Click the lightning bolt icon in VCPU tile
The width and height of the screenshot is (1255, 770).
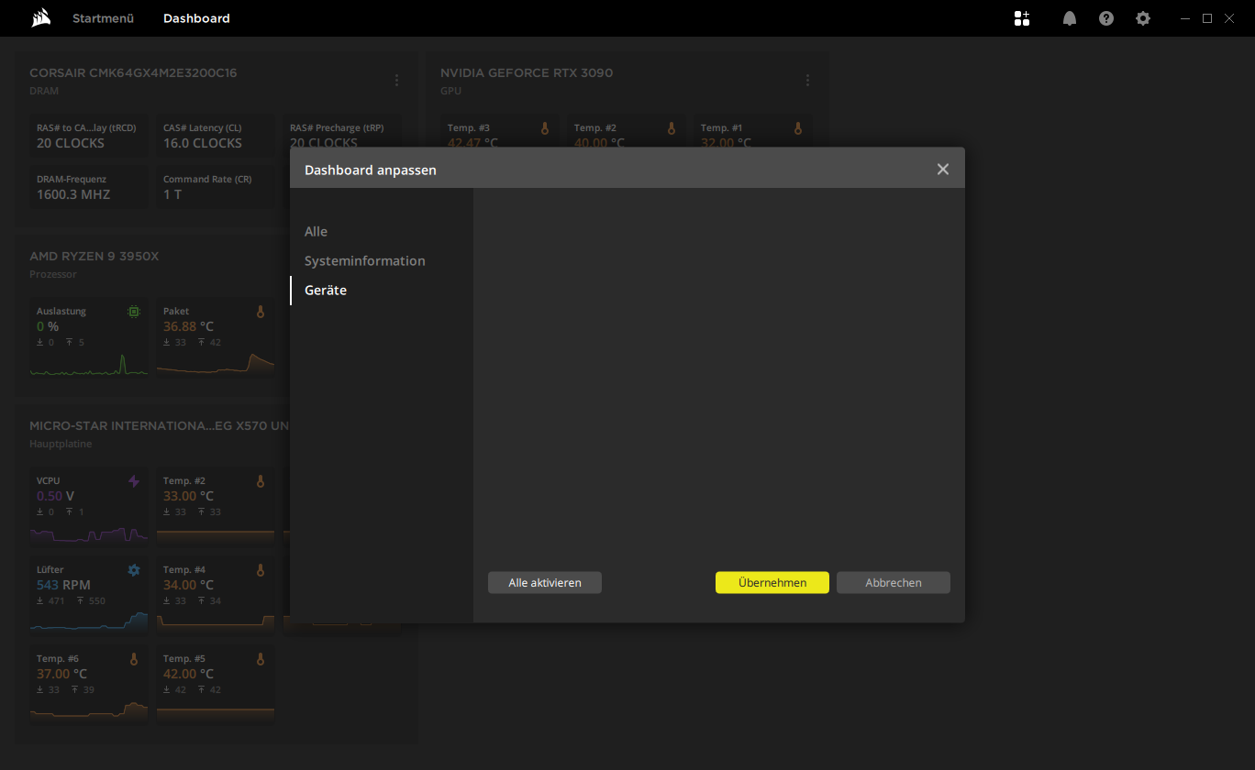134,481
